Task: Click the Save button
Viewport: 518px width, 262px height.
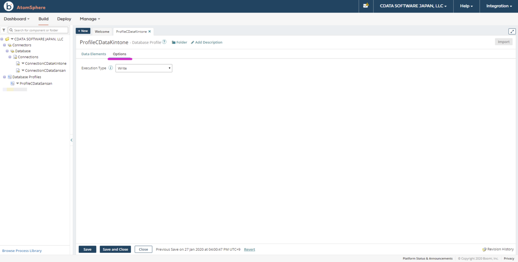Action: [x=87, y=249]
